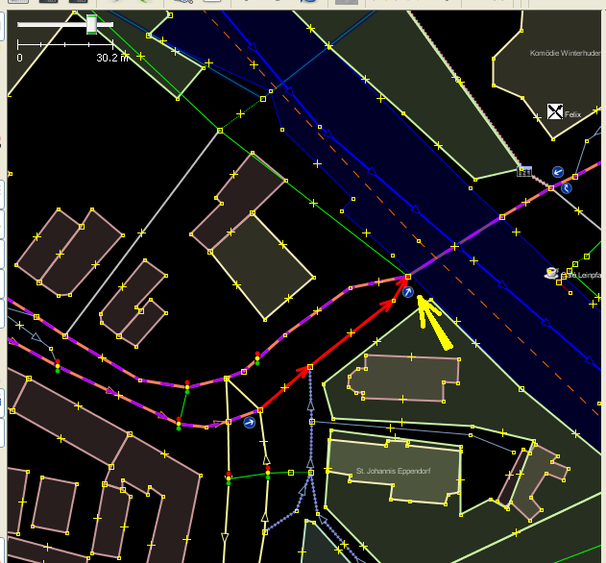Click the upper blue turn-left arrow sign
The width and height of the screenshot is (606, 563).
tap(557, 172)
